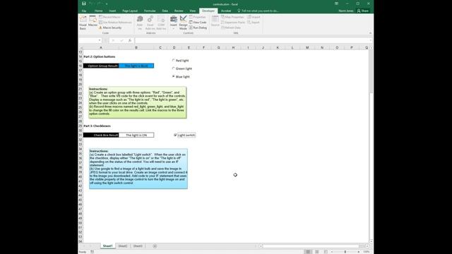
Task: Collapse the ribbon with the chevron
Action: click(370, 33)
